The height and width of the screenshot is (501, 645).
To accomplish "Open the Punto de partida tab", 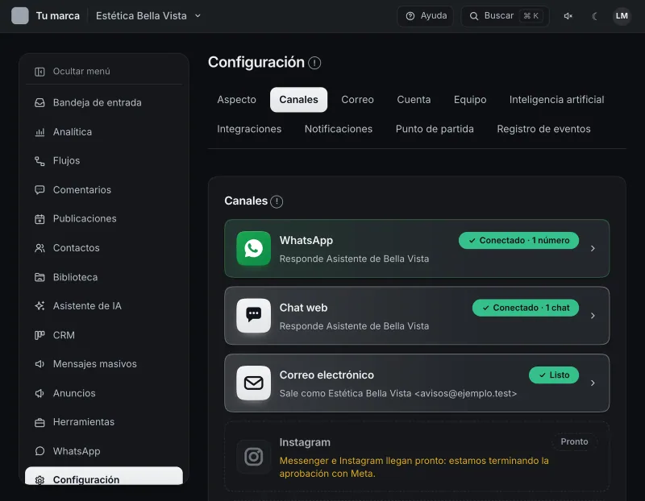I will coord(435,129).
